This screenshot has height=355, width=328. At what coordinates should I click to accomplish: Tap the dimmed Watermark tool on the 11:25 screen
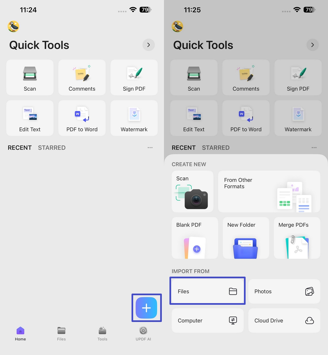pyautogui.click(x=298, y=118)
